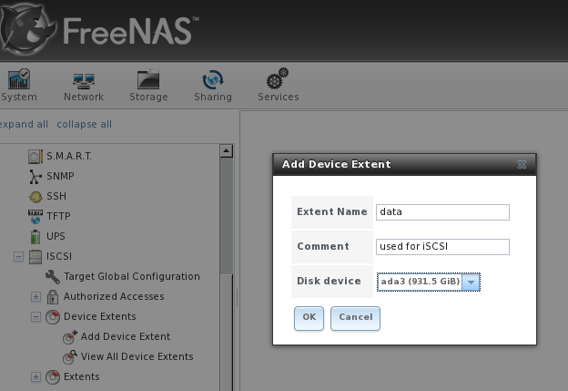
Task: Open the Network toolbar icon
Action: click(x=84, y=81)
